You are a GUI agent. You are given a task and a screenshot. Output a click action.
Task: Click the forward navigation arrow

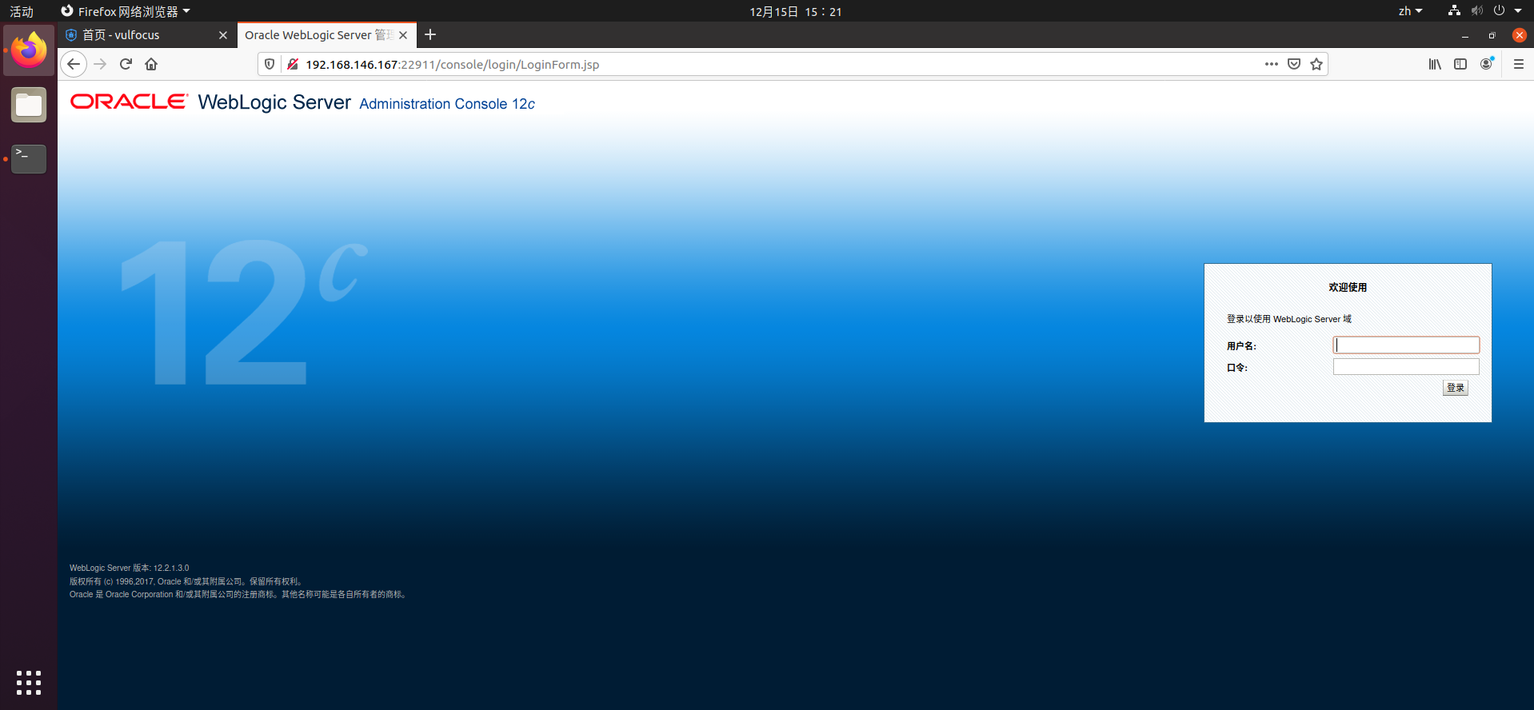pos(100,64)
